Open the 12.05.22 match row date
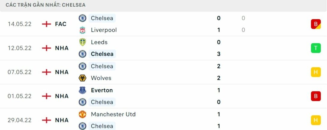Image resolution: width=327 pixels, height=130 pixels. tap(19, 48)
